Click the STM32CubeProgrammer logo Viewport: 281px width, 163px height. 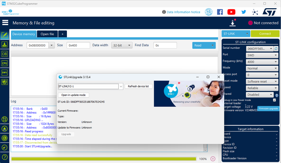(x=10, y=12)
